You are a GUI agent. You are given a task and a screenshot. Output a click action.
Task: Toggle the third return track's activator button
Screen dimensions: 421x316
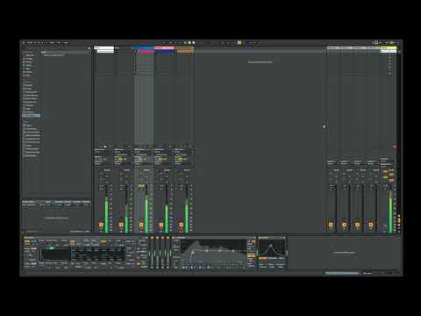point(357,225)
